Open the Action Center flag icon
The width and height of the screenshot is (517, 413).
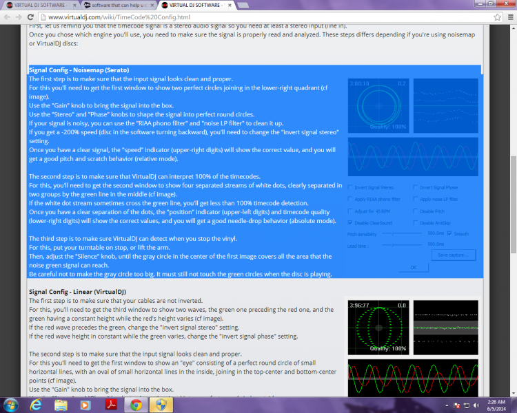point(456,405)
